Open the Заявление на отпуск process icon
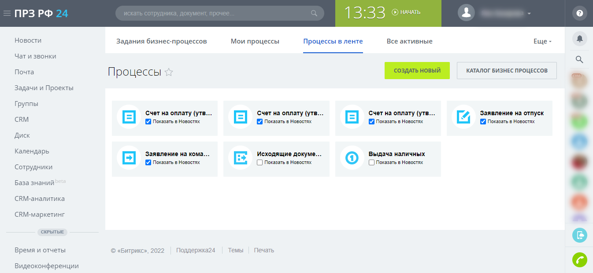The height and width of the screenshot is (273, 593). coord(463,117)
